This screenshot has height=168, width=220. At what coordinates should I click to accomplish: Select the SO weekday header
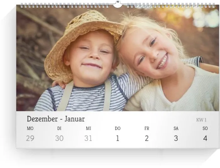[x=205, y=128]
